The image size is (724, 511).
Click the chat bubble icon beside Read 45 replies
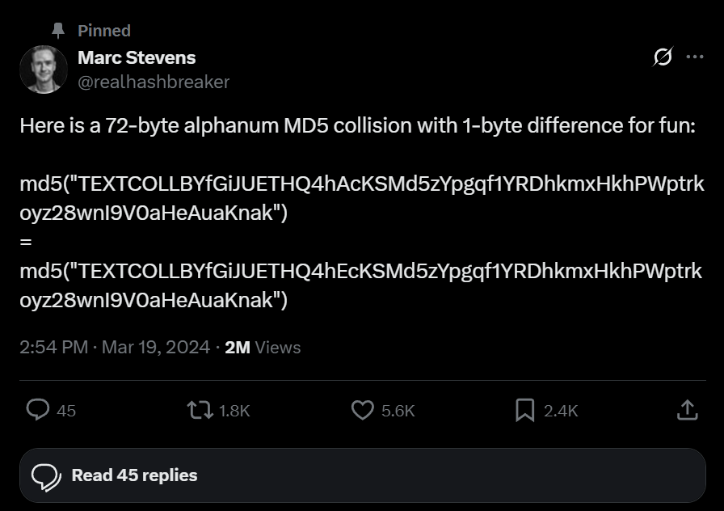coord(46,475)
